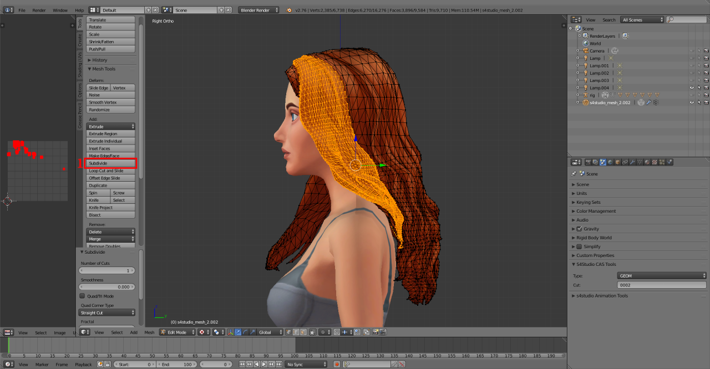The width and height of the screenshot is (710, 369).
Task: Click the Smoothness slider
Action: tap(107, 287)
